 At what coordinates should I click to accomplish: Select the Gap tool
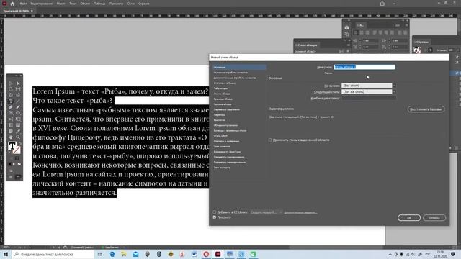click(x=18, y=89)
